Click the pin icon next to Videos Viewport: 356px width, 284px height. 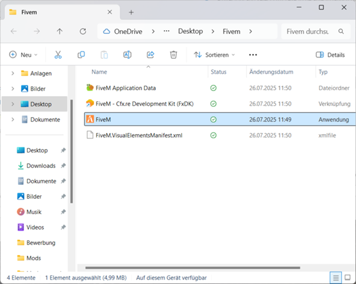click(63, 227)
